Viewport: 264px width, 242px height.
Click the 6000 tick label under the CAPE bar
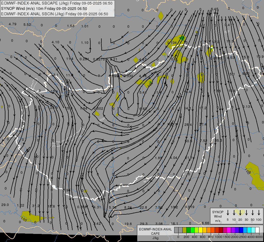(x=259, y=237)
